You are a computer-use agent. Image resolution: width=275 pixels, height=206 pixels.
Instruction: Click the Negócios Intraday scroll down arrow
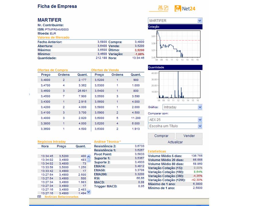pyautogui.click(x=89, y=192)
